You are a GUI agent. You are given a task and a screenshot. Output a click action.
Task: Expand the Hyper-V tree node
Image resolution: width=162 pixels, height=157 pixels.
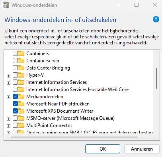coord(8,76)
